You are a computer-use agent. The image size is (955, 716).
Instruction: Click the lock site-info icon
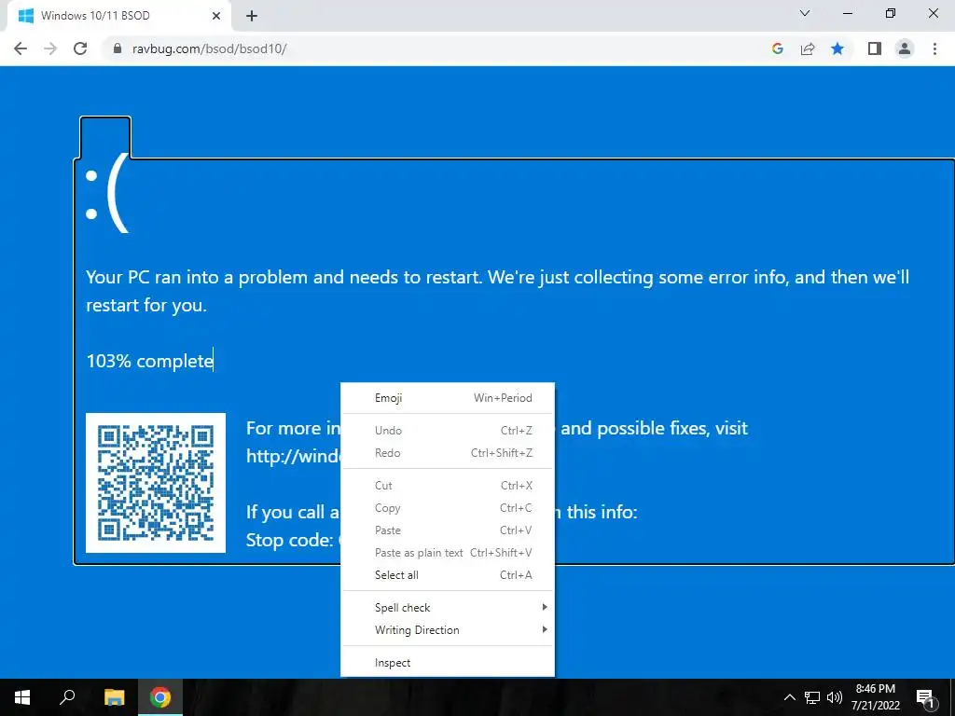click(x=118, y=48)
